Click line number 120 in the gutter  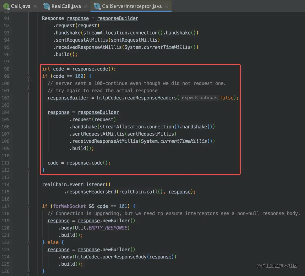click(x=5, y=228)
